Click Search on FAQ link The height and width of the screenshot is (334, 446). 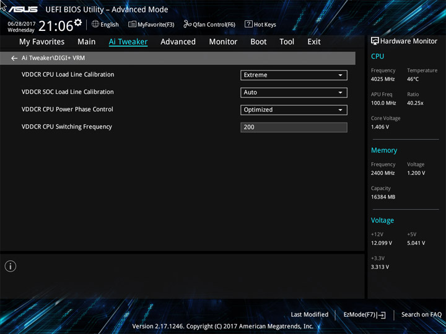[421, 314]
